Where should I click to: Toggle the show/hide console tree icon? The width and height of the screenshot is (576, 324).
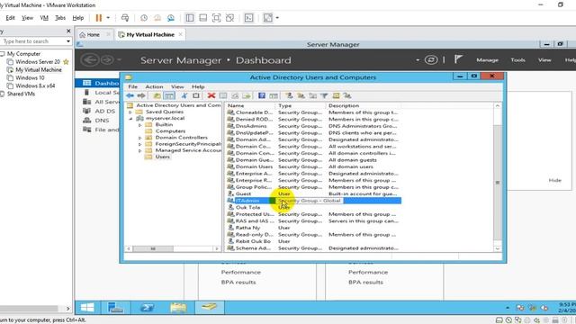tap(169, 95)
